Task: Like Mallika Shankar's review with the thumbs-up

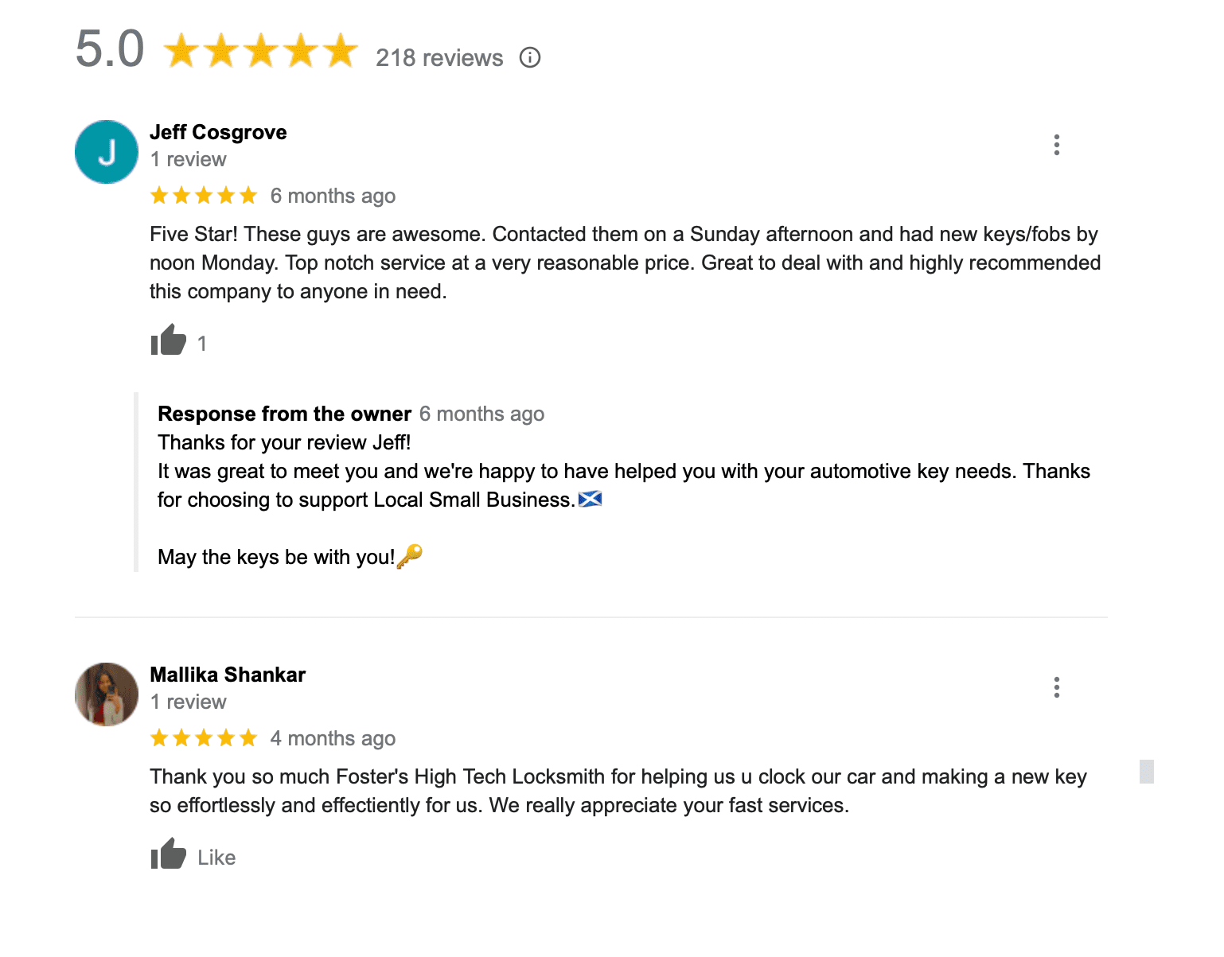Action: click(169, 854)
